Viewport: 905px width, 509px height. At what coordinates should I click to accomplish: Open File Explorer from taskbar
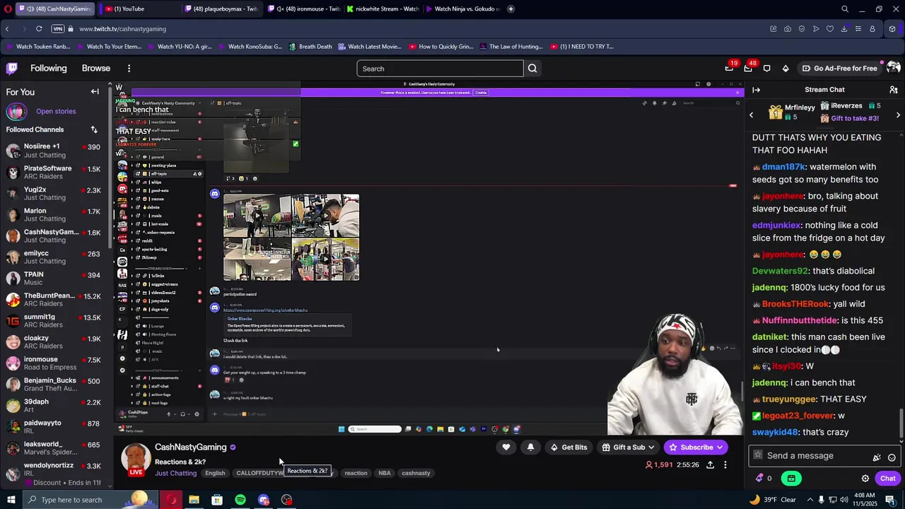(194, 500)
